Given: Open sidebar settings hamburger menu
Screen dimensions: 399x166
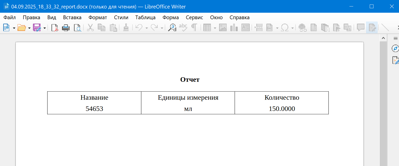Looking at the screenshot, I should click(395, 38).
